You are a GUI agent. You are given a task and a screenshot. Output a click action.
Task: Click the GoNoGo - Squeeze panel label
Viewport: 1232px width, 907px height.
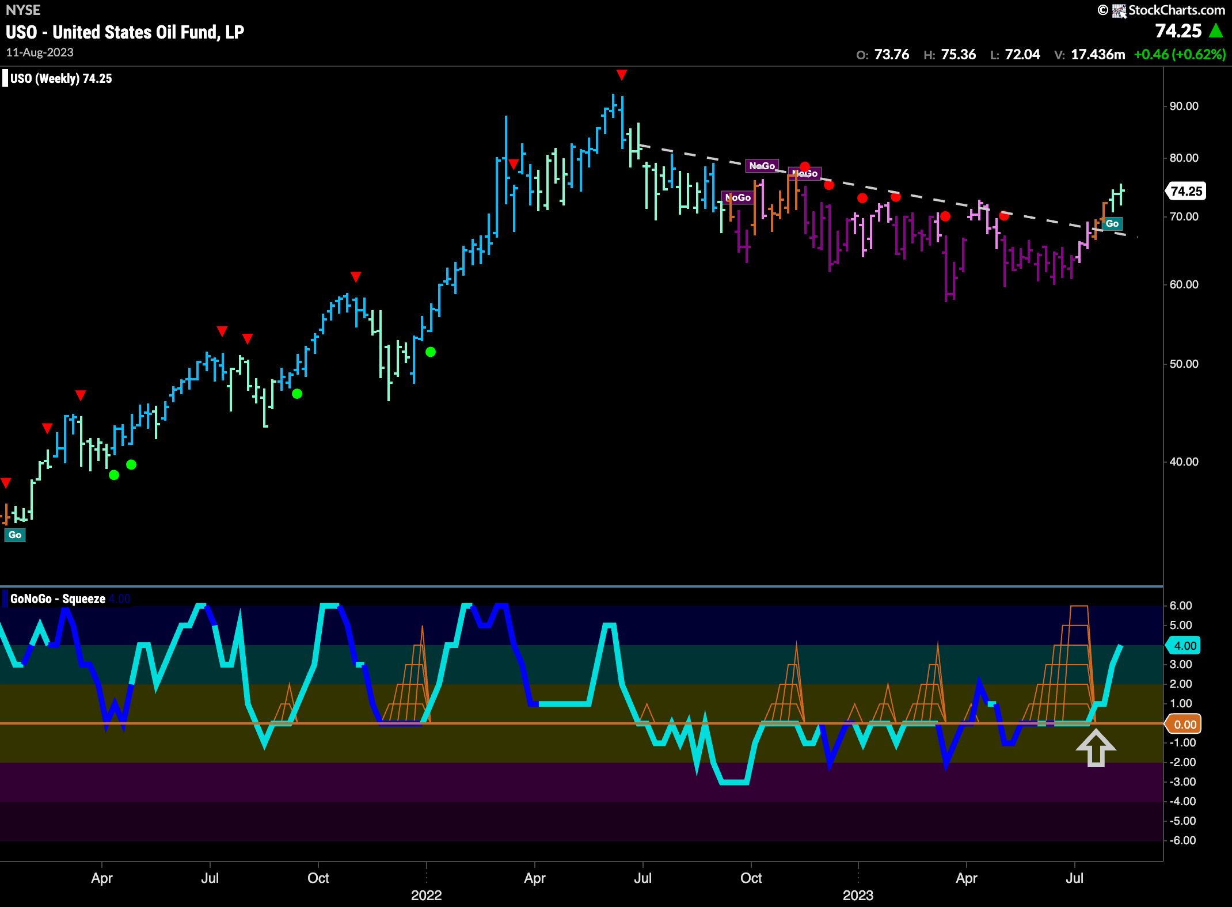click(58, 599)
